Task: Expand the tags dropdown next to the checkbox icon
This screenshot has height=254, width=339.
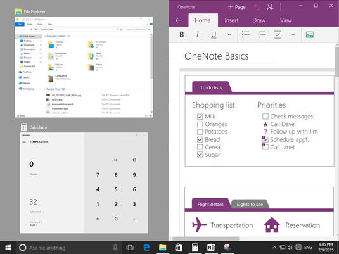Action: 293,35
